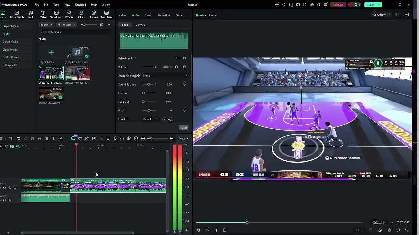Add a marker with the shield icon

[x=108, y=138]
